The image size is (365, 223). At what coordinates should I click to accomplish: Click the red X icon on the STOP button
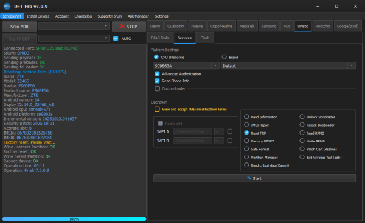click(122, 27)
